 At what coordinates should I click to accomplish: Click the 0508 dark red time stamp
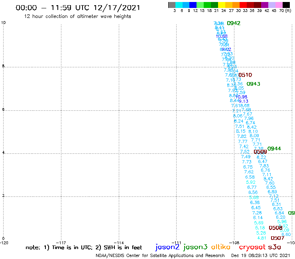coord(275,228)
